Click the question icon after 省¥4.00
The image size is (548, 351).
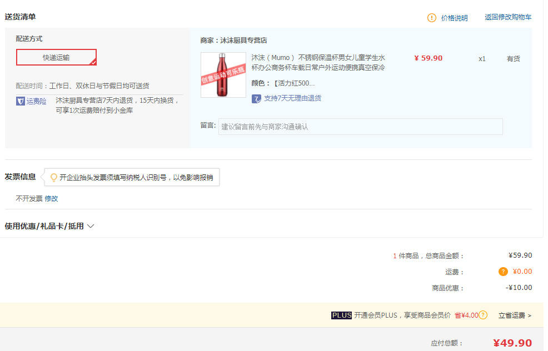483,315
